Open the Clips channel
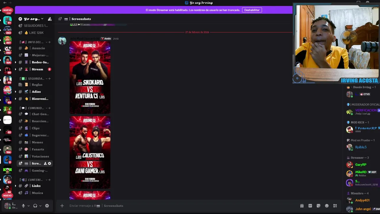Image resolution: width=380 pixels, height=214 pixels. (x=35, y=128)
